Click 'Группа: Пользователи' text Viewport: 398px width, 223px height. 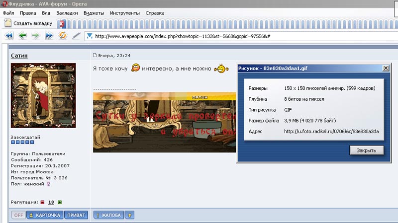coord(38,153)
